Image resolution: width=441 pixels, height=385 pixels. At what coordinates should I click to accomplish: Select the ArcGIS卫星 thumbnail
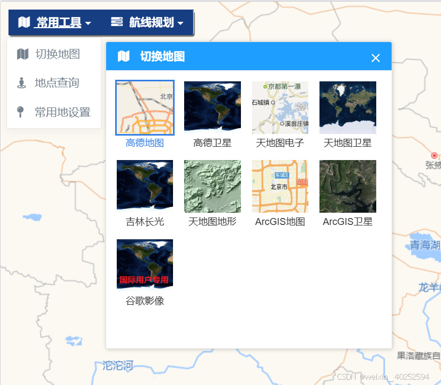point(348,186)
